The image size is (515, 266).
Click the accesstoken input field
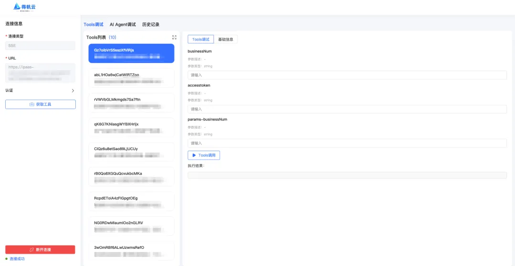point(347,109)
